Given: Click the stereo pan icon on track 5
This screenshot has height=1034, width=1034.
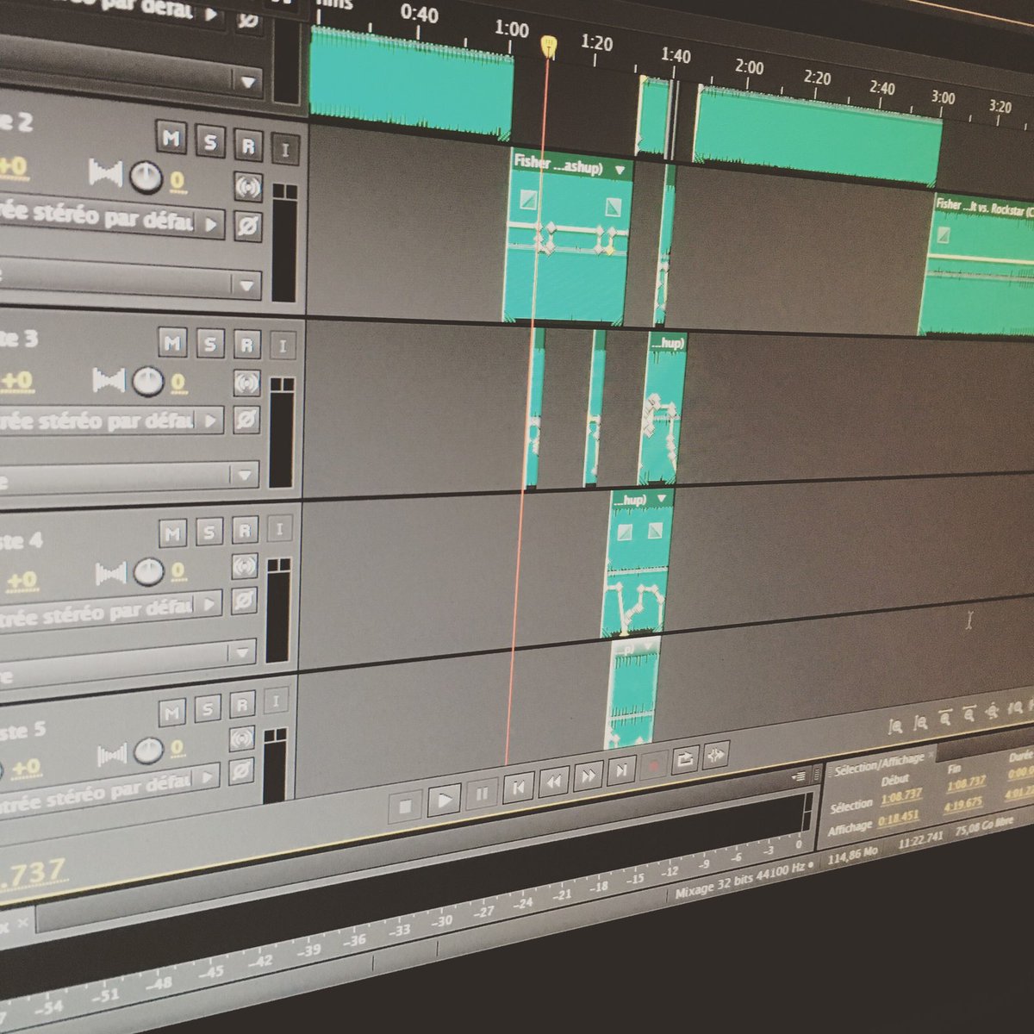Looking at the screenshot, I should coord(112,756).
